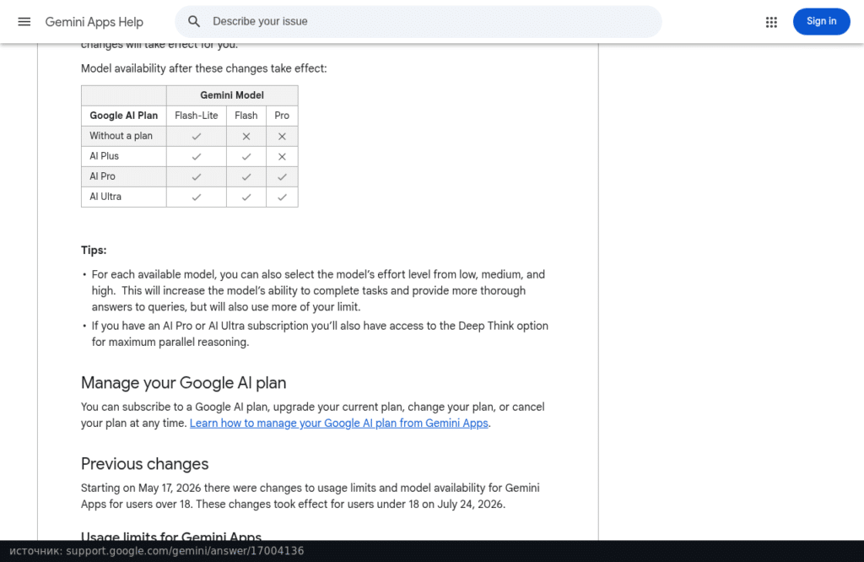Image resolution: width=864 pixels, height=562 pixels.
Task: Click the tip mentioning the Deep Think option
Action: pos(320,334)
